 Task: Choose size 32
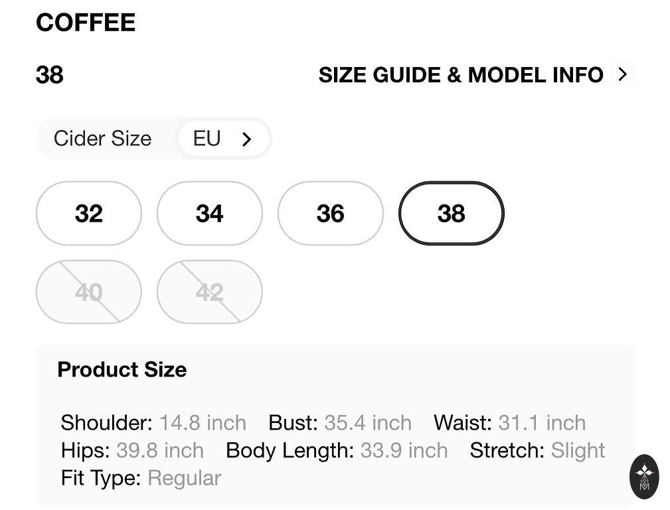[x=88, y=213]
